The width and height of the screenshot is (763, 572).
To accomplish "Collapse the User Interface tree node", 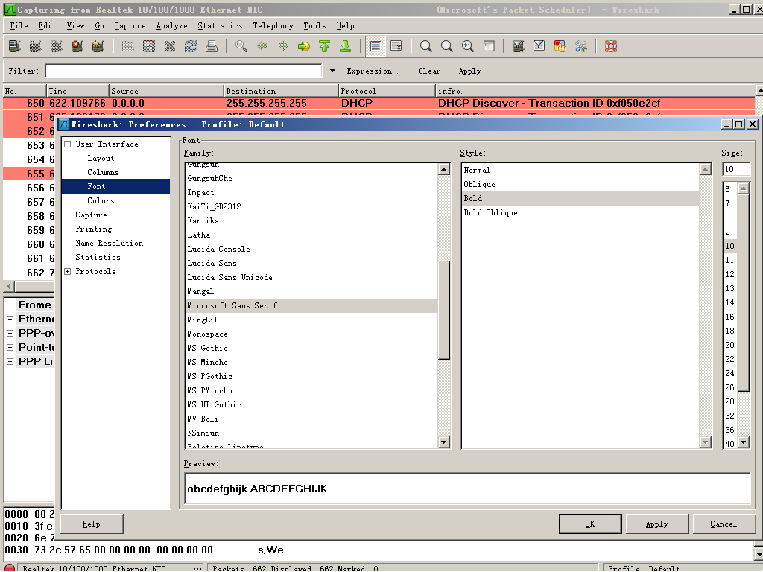I will [x=68, y=144].
